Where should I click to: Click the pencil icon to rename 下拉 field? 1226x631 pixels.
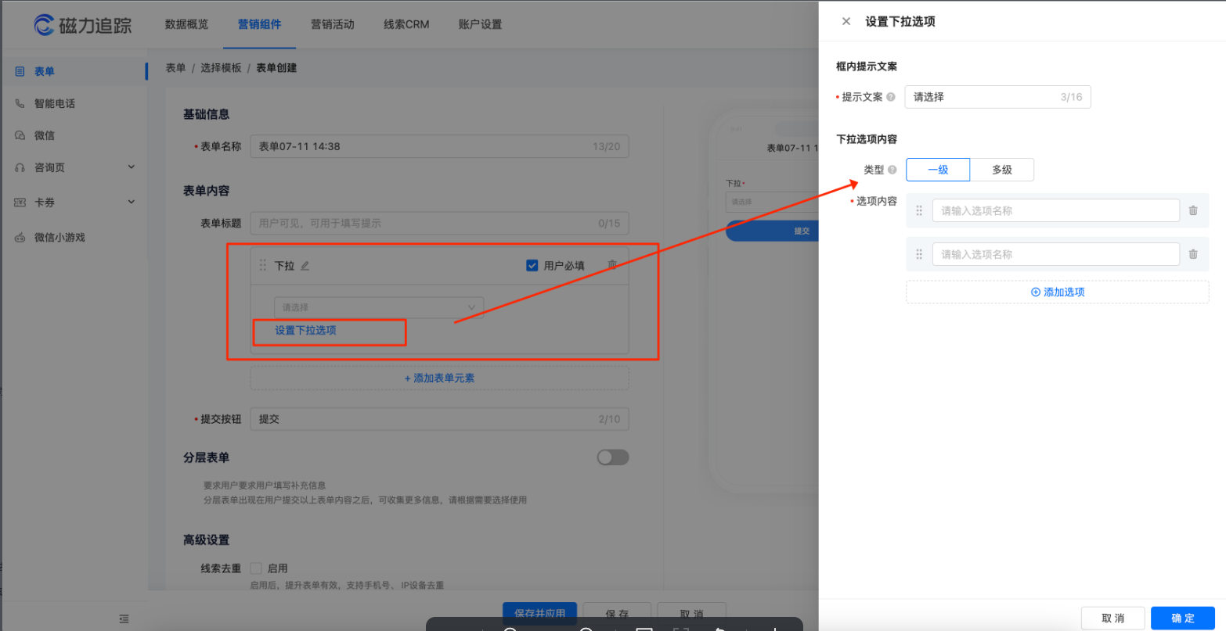(x=305, y=265)
